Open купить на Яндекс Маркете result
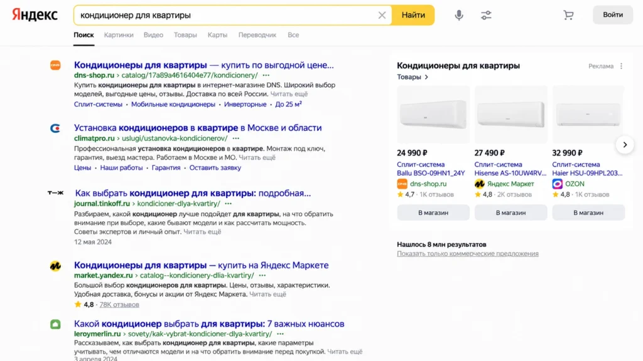 [202, 265]
